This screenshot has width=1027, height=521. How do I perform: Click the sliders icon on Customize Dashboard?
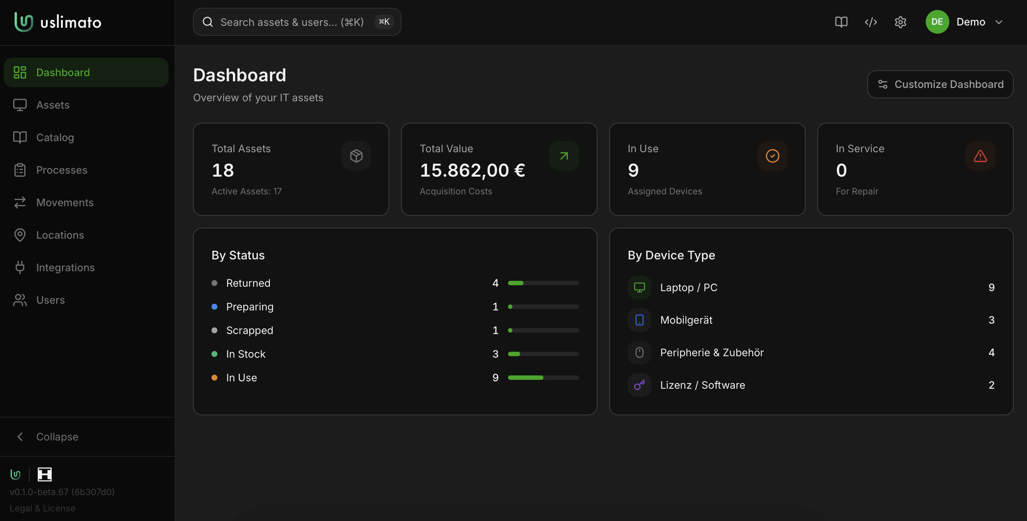coord(883,85)
